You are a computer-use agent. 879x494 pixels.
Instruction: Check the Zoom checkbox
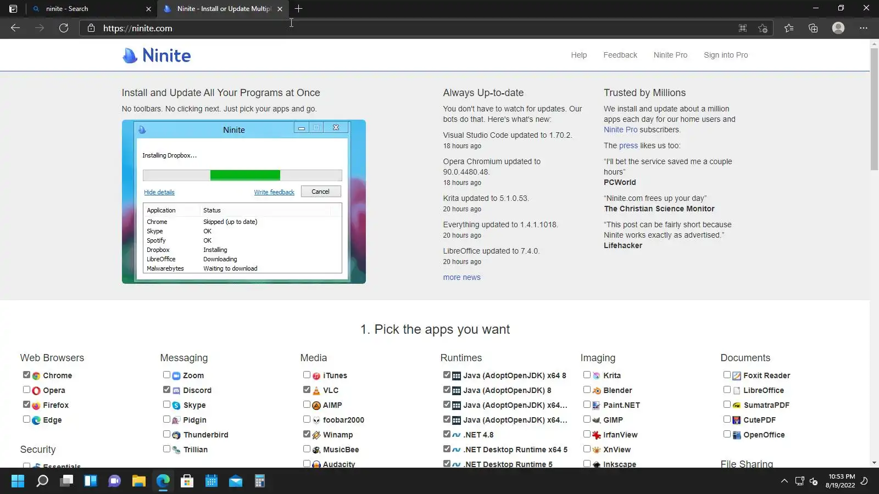pyautogui.click(x=166, y=375)
